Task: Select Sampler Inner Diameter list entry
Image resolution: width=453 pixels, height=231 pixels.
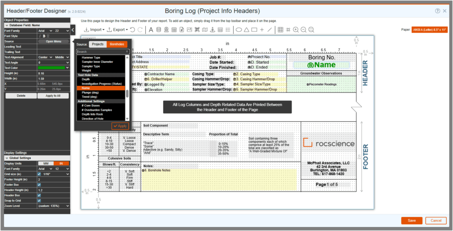Action: click(101, 62)
